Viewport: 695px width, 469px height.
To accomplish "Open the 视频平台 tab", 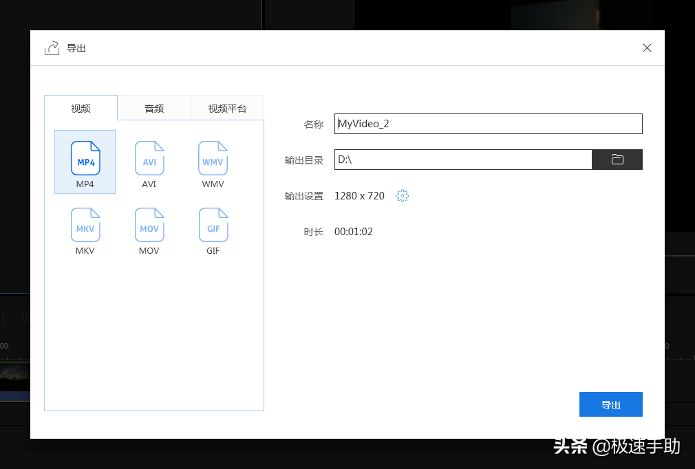I will point(227,108).
